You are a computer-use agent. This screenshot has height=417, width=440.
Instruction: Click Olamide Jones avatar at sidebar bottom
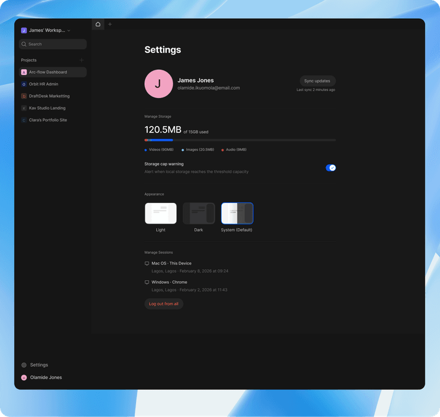pos(24,378)
